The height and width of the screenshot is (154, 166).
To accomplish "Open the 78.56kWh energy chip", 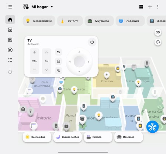I will point(130,21).
